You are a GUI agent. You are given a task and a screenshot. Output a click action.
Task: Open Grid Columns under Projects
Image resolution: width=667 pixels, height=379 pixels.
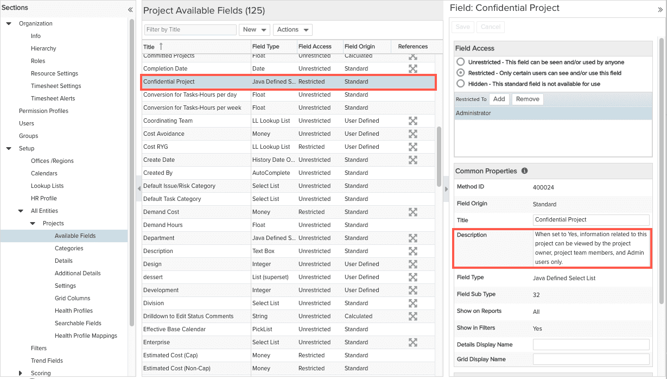[x=72, y=298]
